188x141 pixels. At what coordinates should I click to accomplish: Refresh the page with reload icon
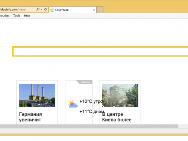click(45, 9)
